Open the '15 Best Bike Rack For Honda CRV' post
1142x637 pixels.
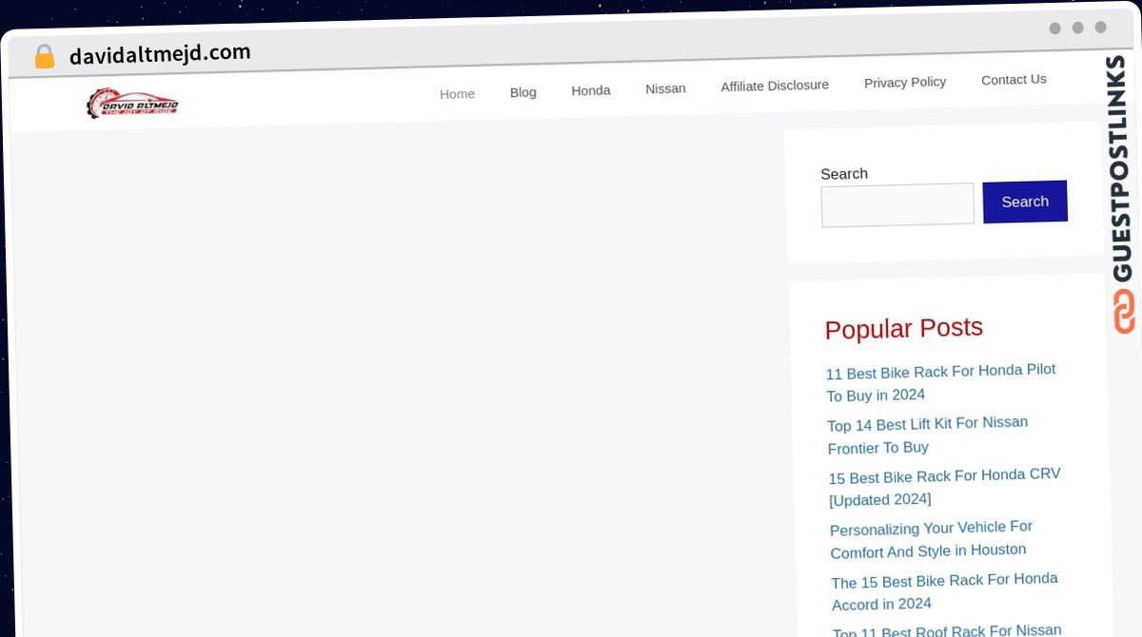coord(944,487)
